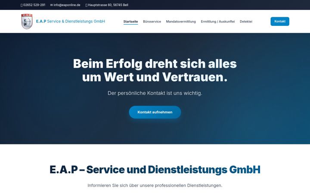Image resolution: width=310 pixels, height=194 pixels.
Task: Click the hero headline 'Beim Erfolg dreht sich alles'
Action: click(x=155, y=63)
